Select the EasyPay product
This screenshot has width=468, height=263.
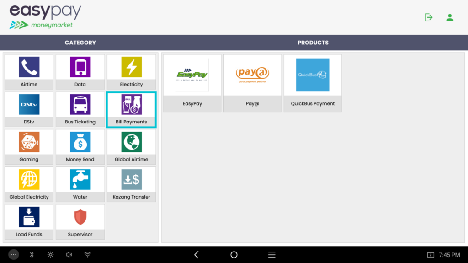click(x=192, y=83)
